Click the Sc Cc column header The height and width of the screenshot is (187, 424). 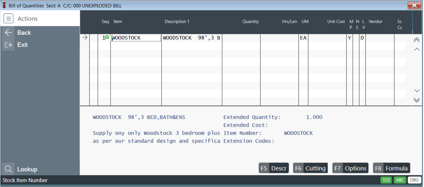pos(400,25)
